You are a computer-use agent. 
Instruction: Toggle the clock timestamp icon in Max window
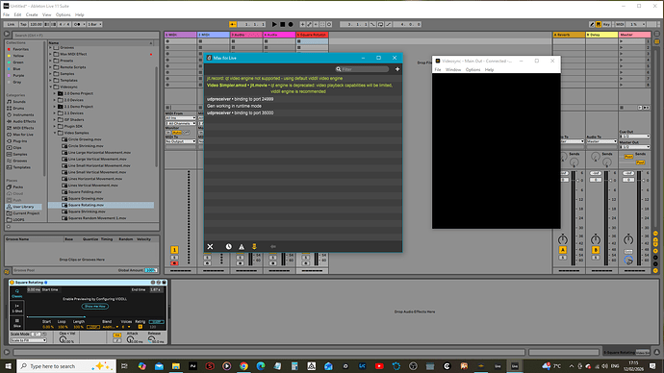[x=229, y=246]
